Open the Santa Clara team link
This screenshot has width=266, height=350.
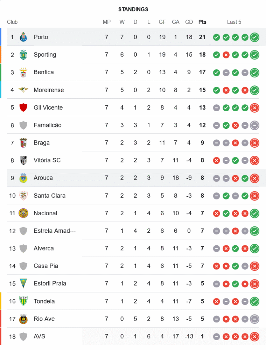tap(49, 196)
